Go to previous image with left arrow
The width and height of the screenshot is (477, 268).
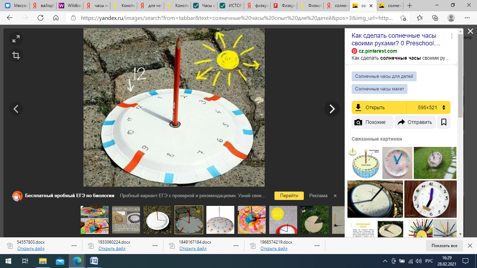[x=16, y=109]
